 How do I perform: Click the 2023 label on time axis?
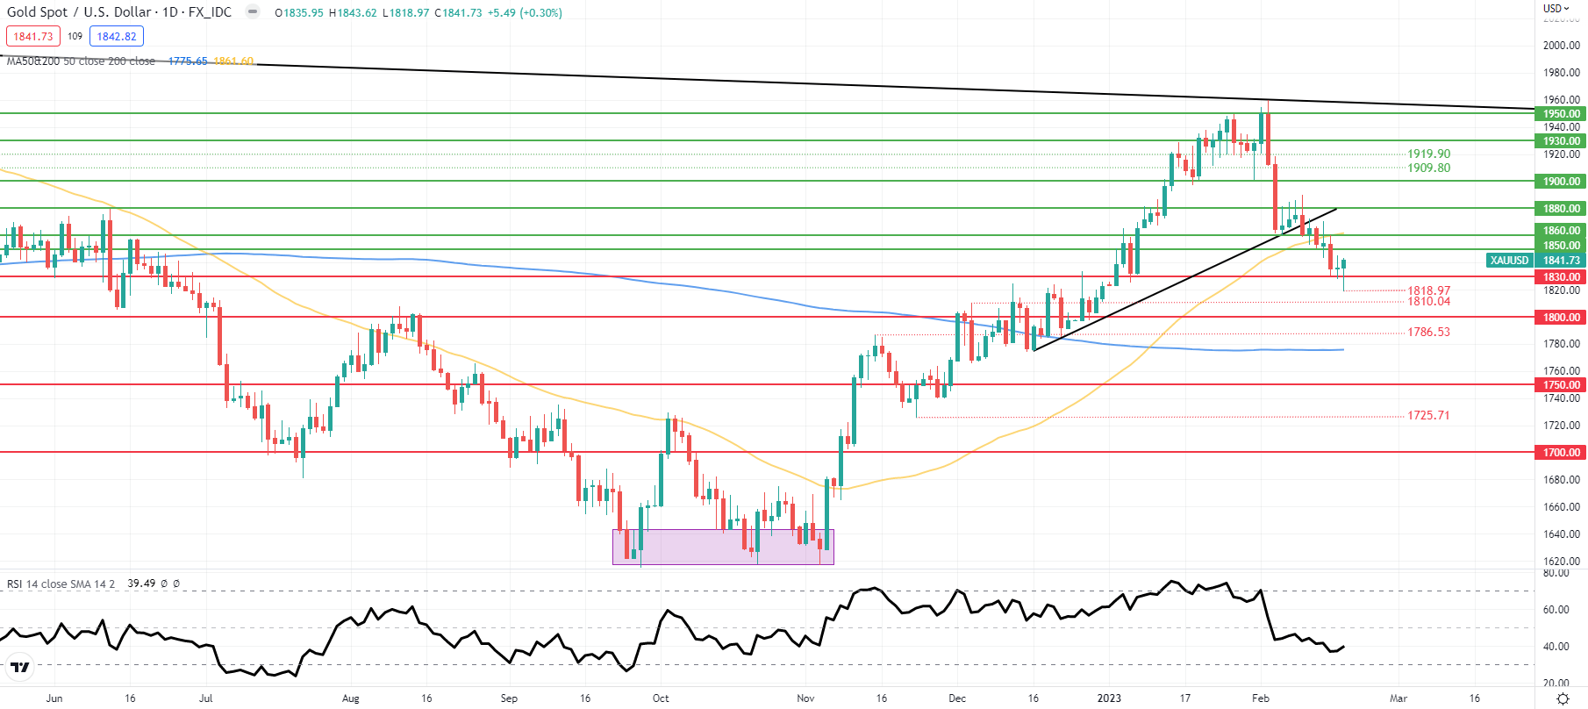(x=1109, y=698)
